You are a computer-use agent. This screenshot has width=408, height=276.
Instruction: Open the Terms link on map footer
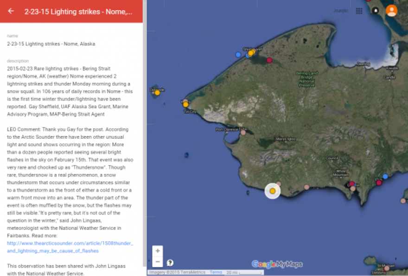pyautogui.click(x=216, y=272)
